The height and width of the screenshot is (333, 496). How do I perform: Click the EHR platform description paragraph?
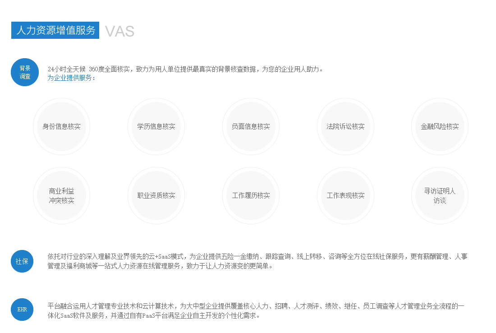click(x=256, y=306)
